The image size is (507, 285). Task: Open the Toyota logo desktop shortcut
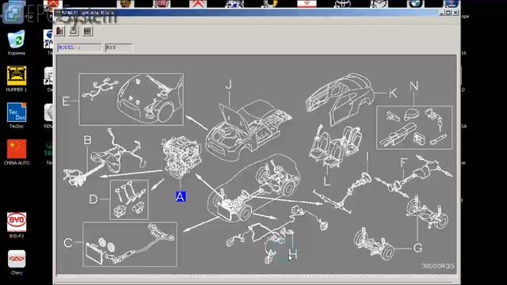click(x=343, y=3)
